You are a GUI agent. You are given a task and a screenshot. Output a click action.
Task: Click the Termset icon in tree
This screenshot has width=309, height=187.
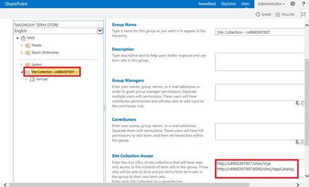pyautogui.click(x=32, y=79)
